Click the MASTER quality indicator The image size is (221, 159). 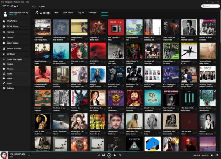tap(205, 155)
